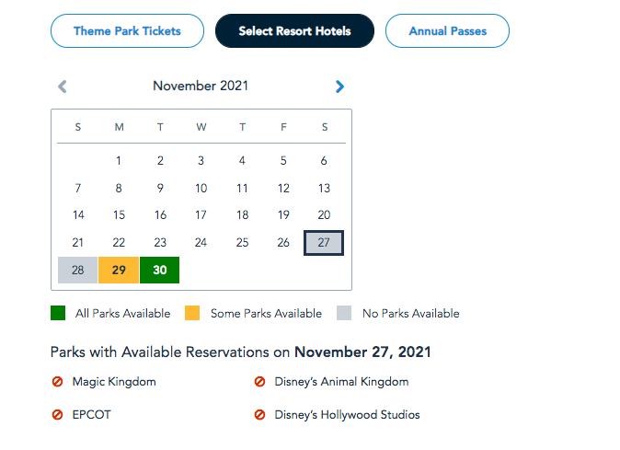620x450 pixels.
Task: Go to previous month with left chevron
Action: (63, 87)
